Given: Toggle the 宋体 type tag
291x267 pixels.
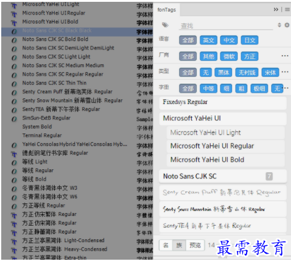Looking at the screenshot, I should [x=270, y=72].
